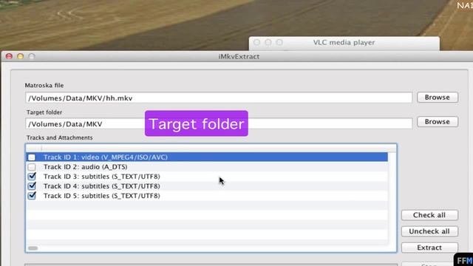Viewport: 473px width, 266px height.
Task: Uncheck Track ID 4 subtitles checkbox
Action: coord(32,186)
